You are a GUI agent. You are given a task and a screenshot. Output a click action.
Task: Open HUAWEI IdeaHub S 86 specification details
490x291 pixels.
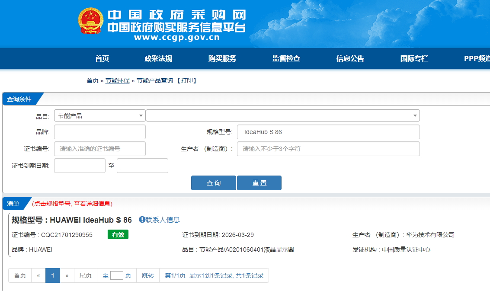click(x=91, y=220)
